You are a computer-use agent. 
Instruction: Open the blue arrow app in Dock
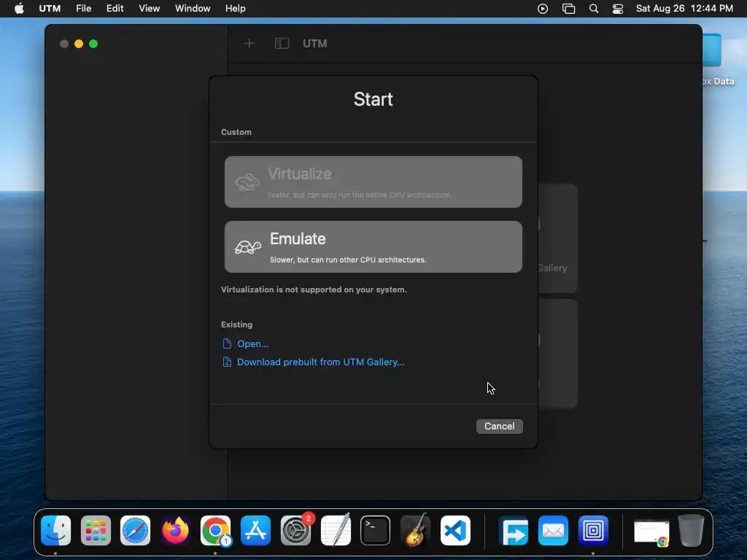(x=513, y=531)
